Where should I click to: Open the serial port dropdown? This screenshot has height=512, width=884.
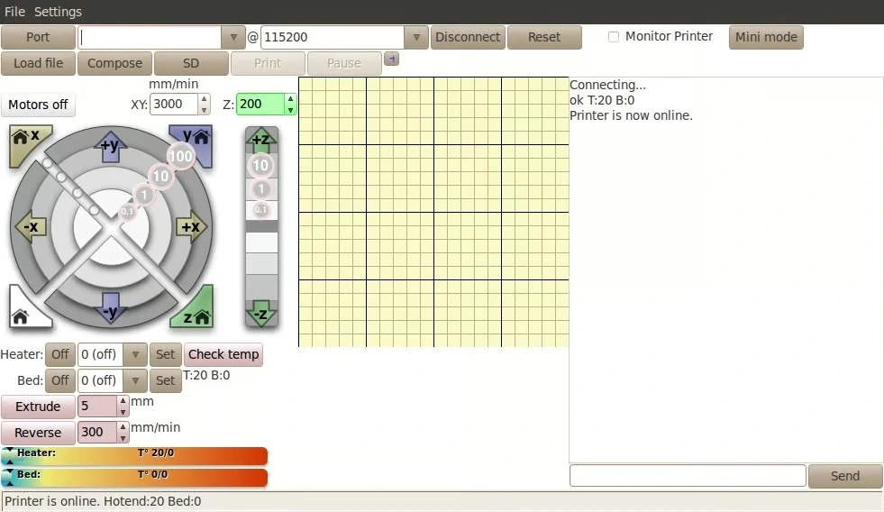pyautogui.click(x=233, y=37)
